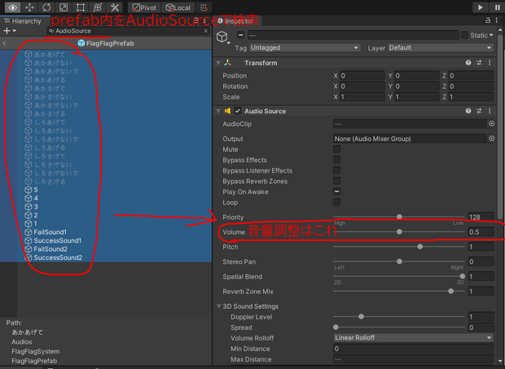This screenshot has width=505, height=369.
Task: Switch to the Inspector tab
Action: point(237,21)
